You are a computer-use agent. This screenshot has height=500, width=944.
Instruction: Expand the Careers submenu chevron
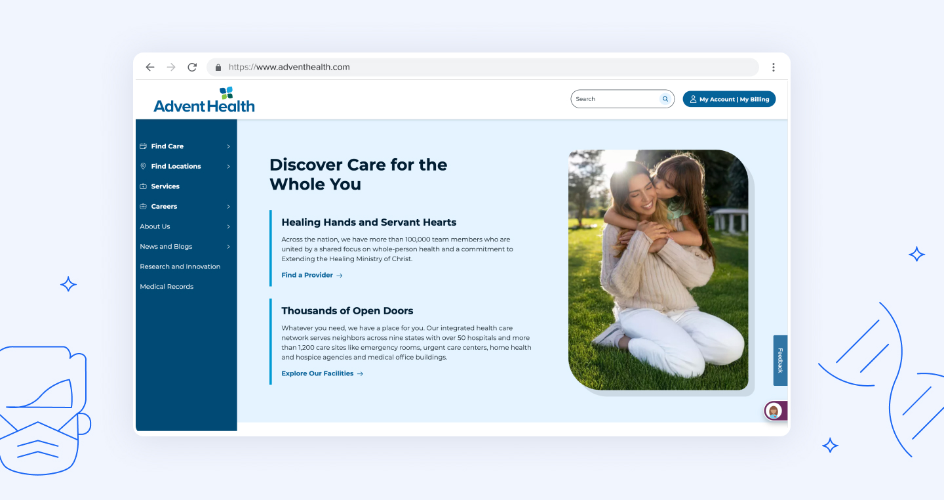click(x=228, y=207)
